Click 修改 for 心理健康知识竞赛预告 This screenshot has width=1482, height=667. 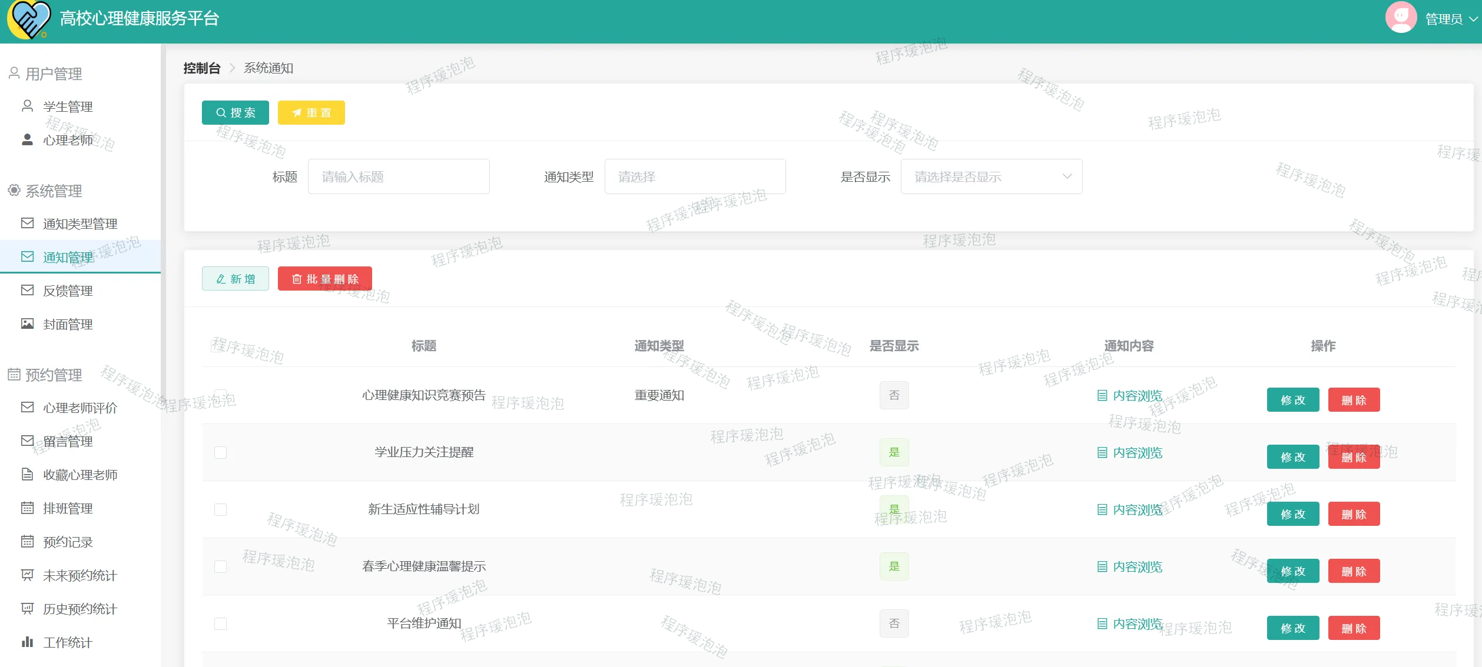tap(1292, 400)
